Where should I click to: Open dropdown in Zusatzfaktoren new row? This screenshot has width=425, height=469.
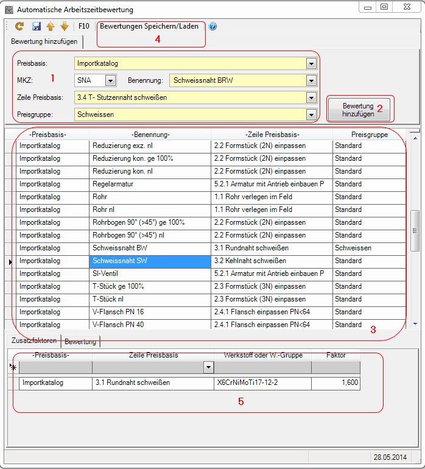coord(209,367)
